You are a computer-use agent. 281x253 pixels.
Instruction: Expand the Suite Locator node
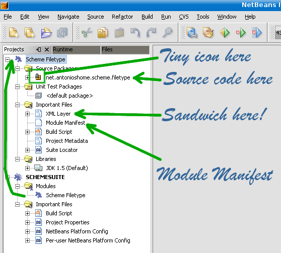tap(27, 150)
